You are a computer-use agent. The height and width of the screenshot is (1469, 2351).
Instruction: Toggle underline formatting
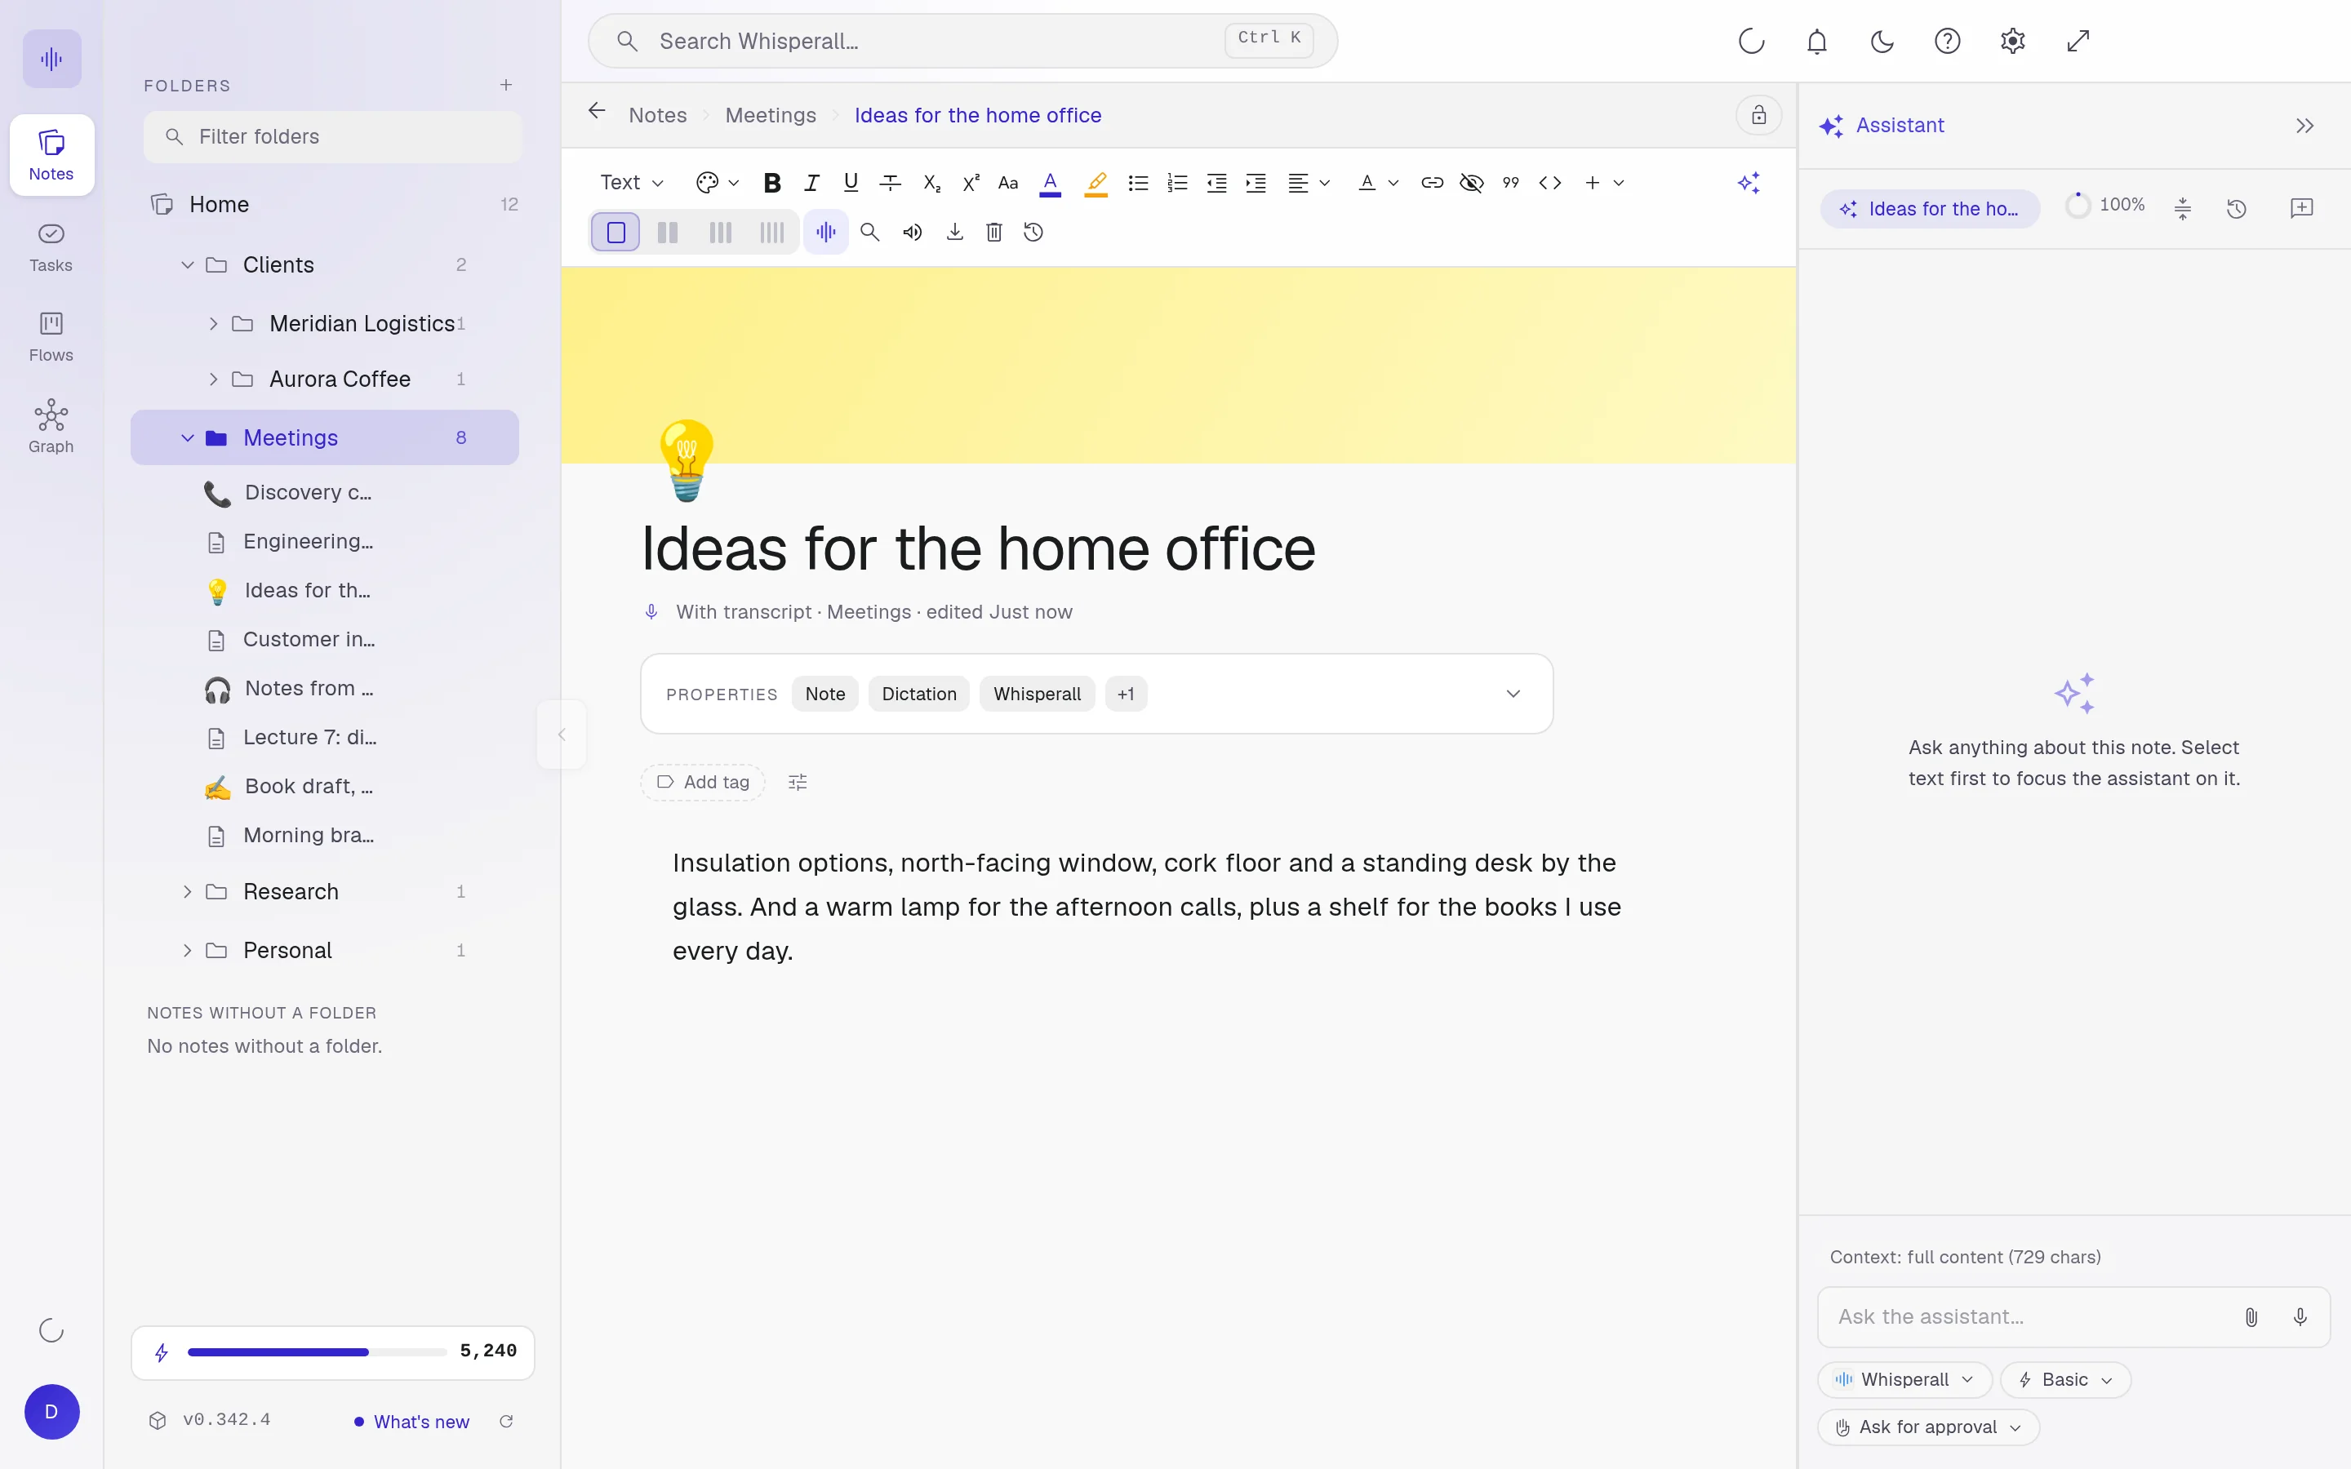click(851, 183)
